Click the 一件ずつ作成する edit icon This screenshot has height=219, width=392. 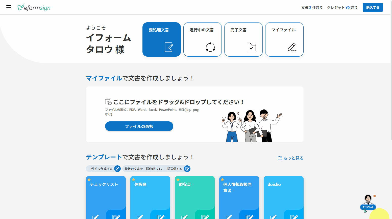117,169
